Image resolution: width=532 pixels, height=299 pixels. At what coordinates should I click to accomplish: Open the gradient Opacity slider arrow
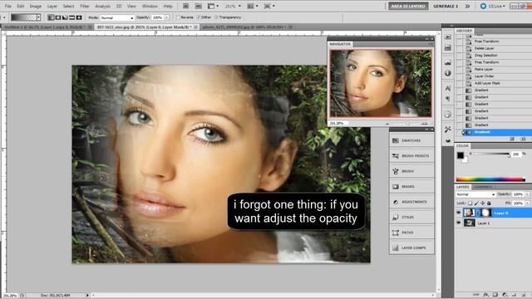pyautogui.click(x=167, y=17)
